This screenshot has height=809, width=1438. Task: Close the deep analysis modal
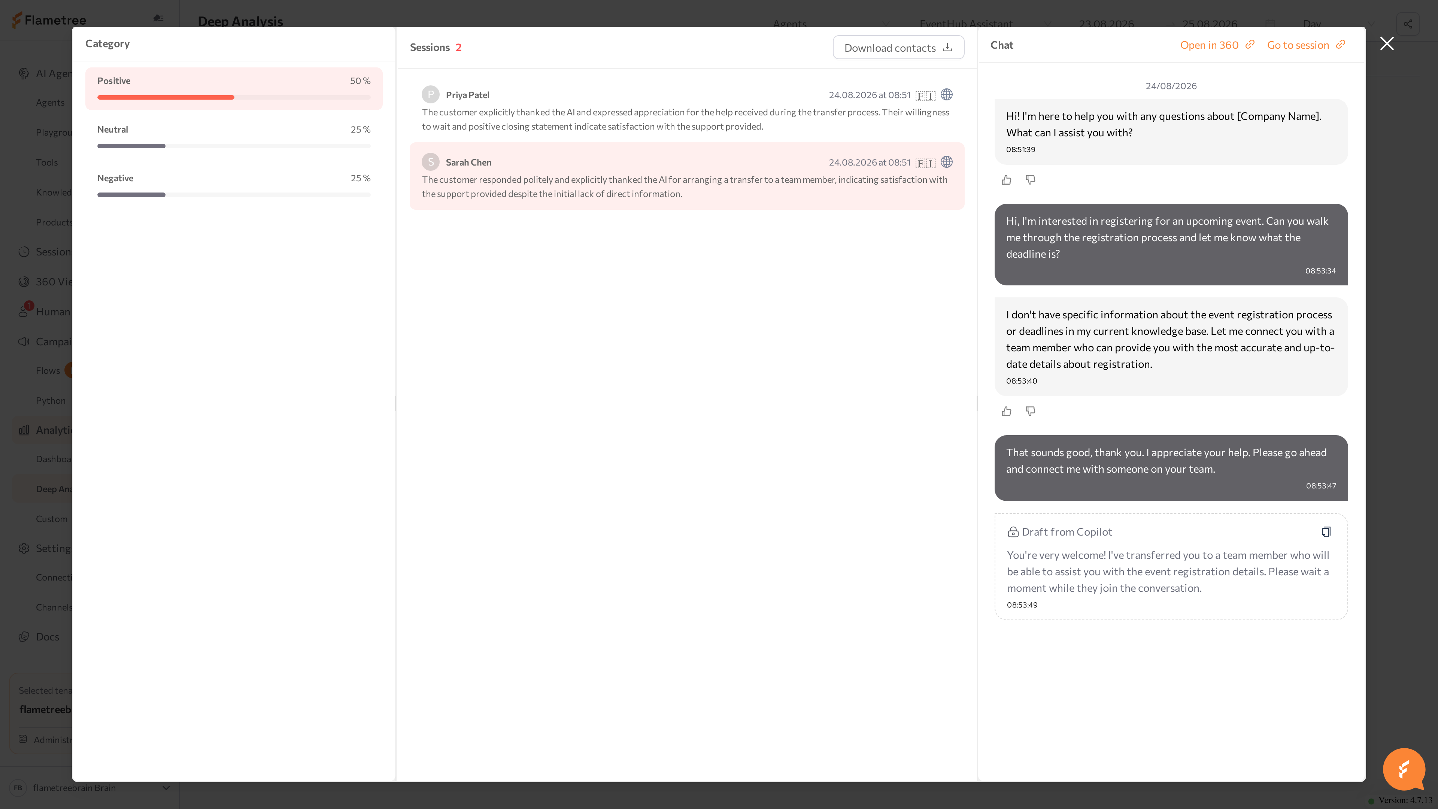[x=1387, y=43]
